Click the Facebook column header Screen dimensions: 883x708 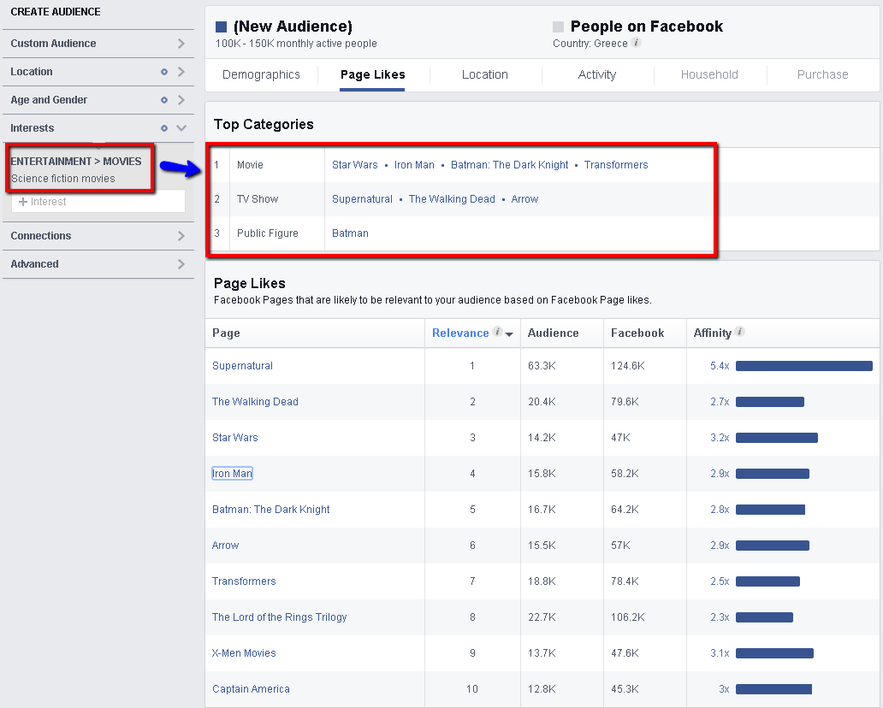637,333
